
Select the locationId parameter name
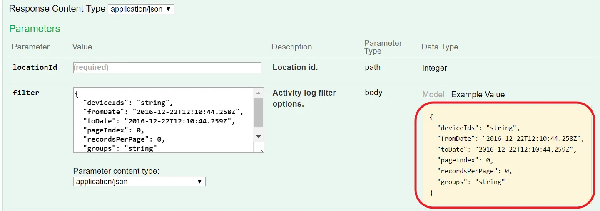point(35,67)
